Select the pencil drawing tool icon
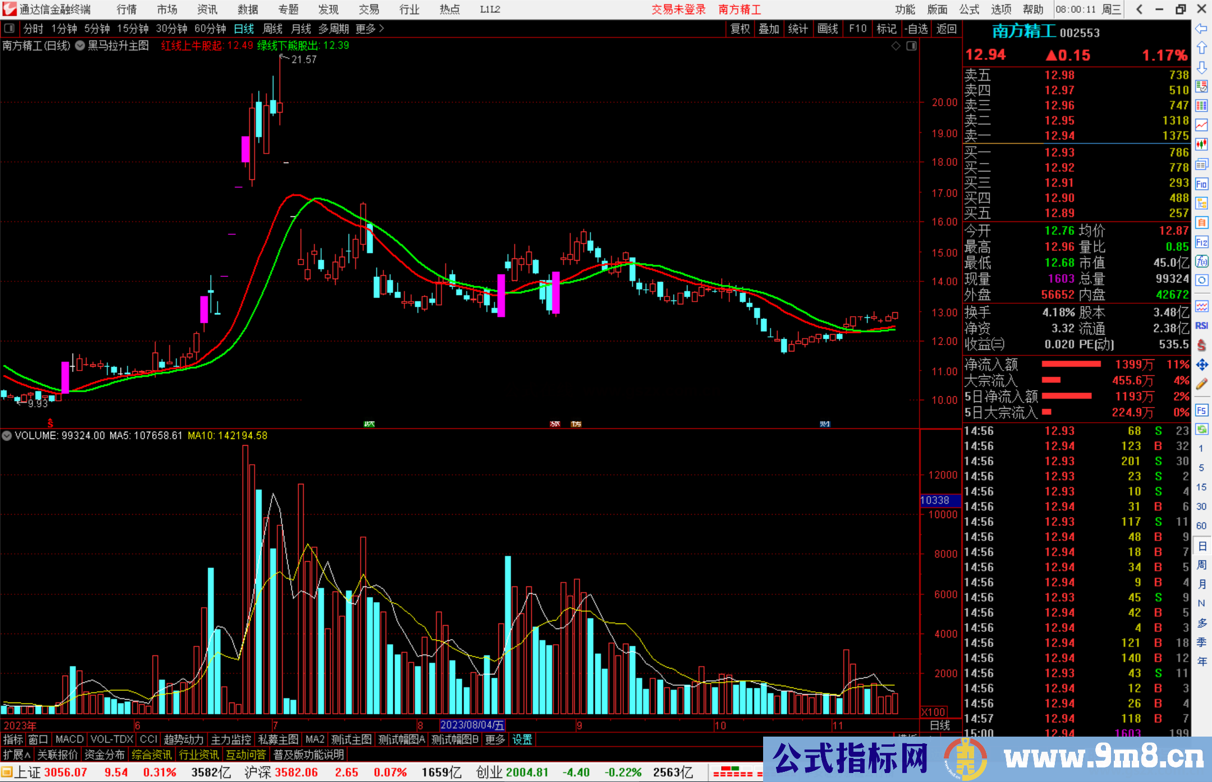Image resolution: width=1212 pixels, height=782 pixels. coord(1201,384)
